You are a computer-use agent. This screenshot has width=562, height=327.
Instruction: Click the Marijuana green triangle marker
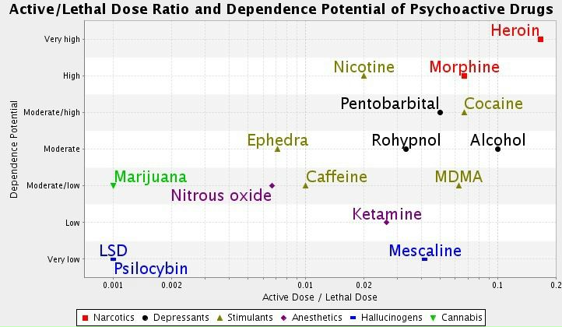[114, 185]
